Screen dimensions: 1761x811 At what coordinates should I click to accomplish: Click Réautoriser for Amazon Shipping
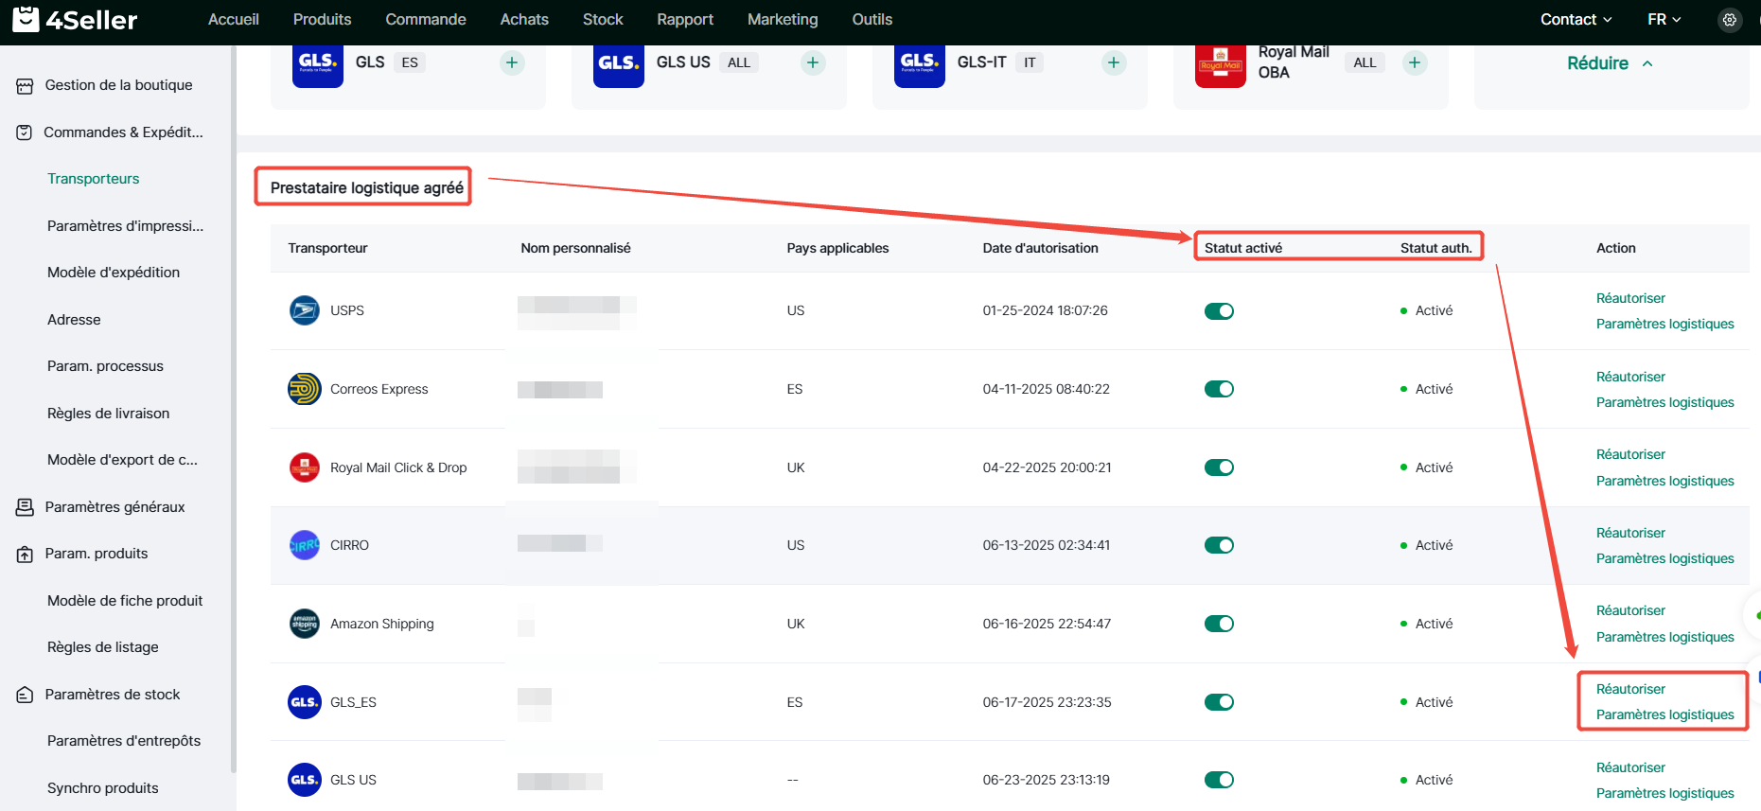(1630, 610)
